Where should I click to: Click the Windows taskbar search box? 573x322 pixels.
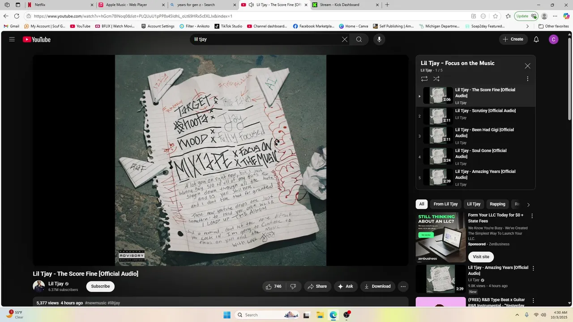point(267,315)
